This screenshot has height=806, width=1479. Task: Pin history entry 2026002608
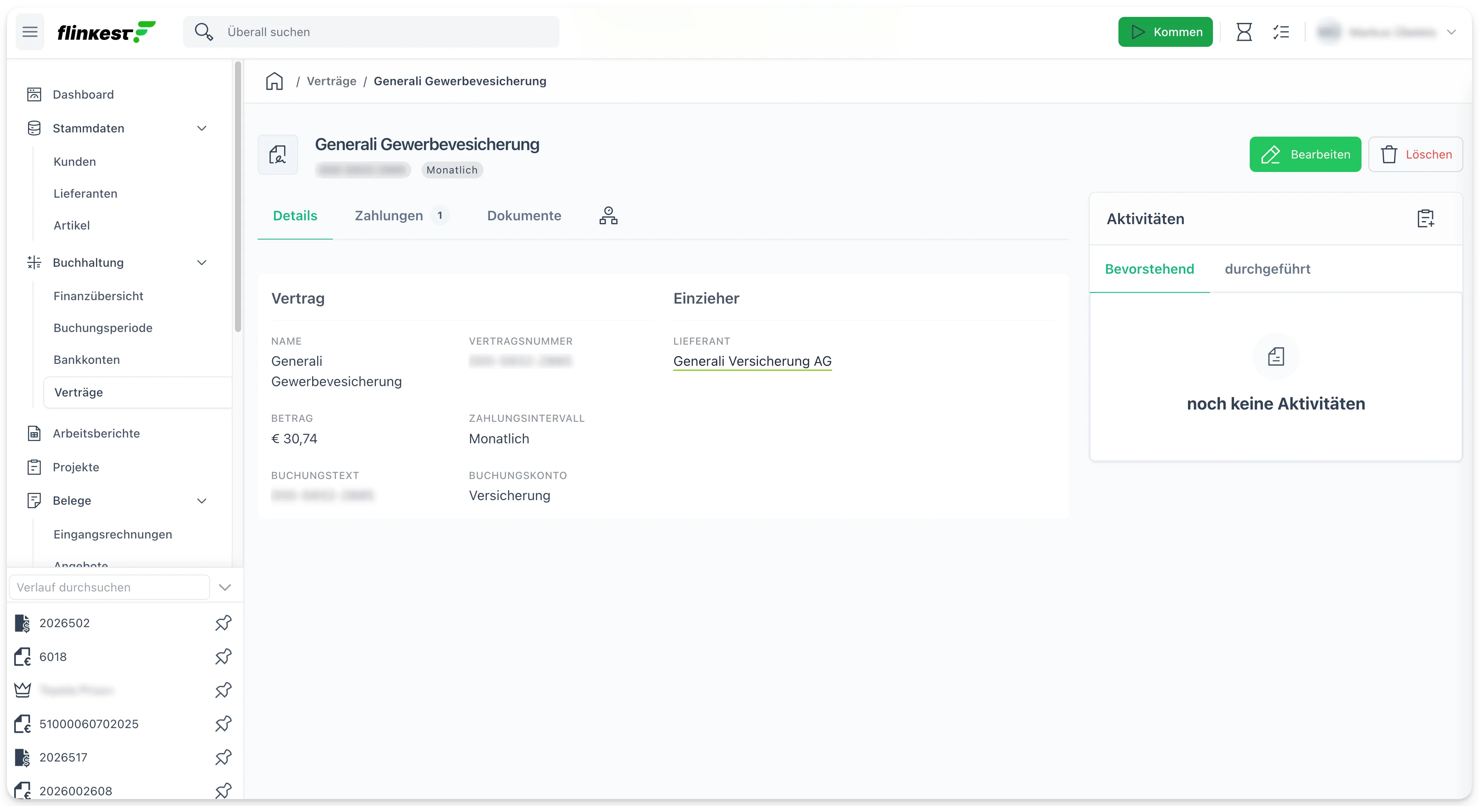(223, 791)
